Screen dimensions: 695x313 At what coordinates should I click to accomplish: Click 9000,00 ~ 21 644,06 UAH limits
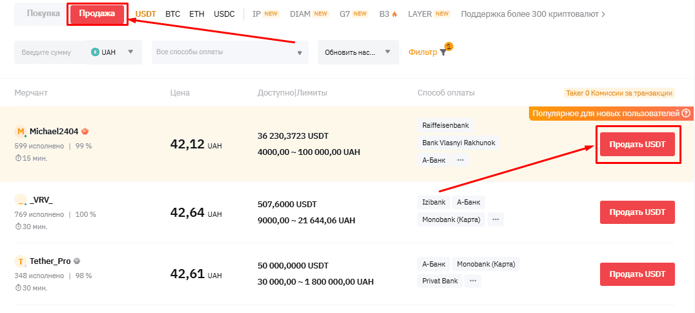(x=306, y=221)
